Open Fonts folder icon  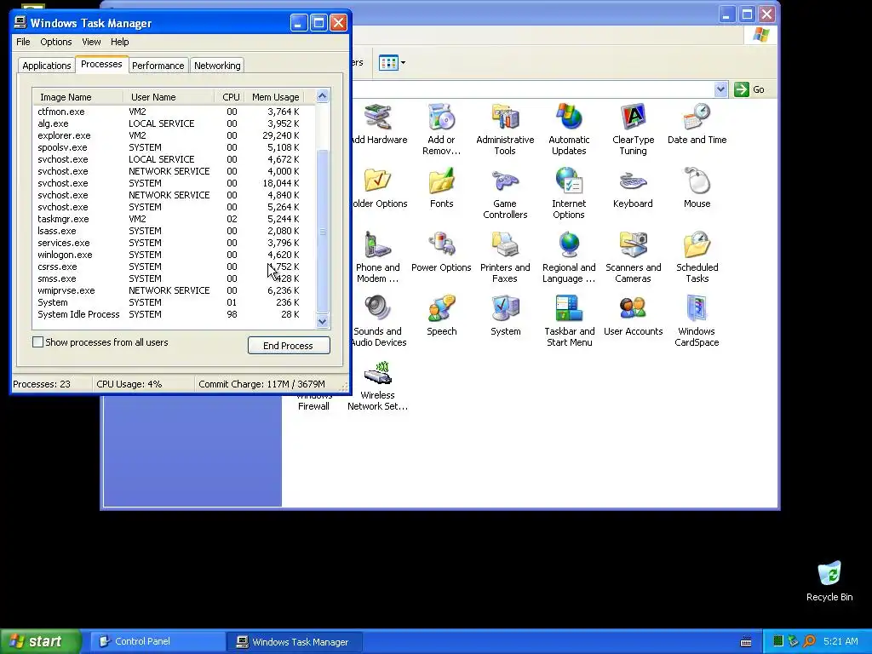(442, 188)
